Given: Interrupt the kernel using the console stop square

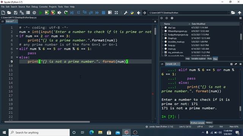Looking at the screenshot, I should pos(231,64).
